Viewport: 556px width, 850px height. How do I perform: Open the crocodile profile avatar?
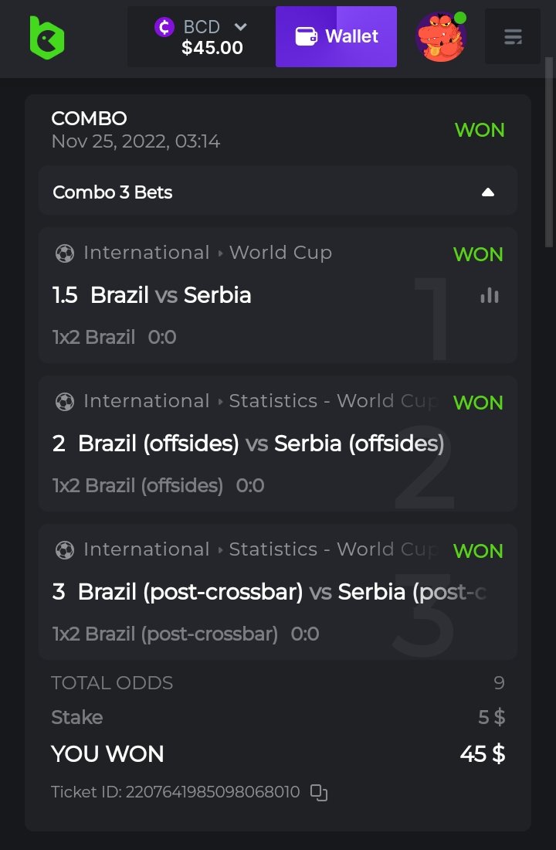pyautogui.click(x=441, y=36)
